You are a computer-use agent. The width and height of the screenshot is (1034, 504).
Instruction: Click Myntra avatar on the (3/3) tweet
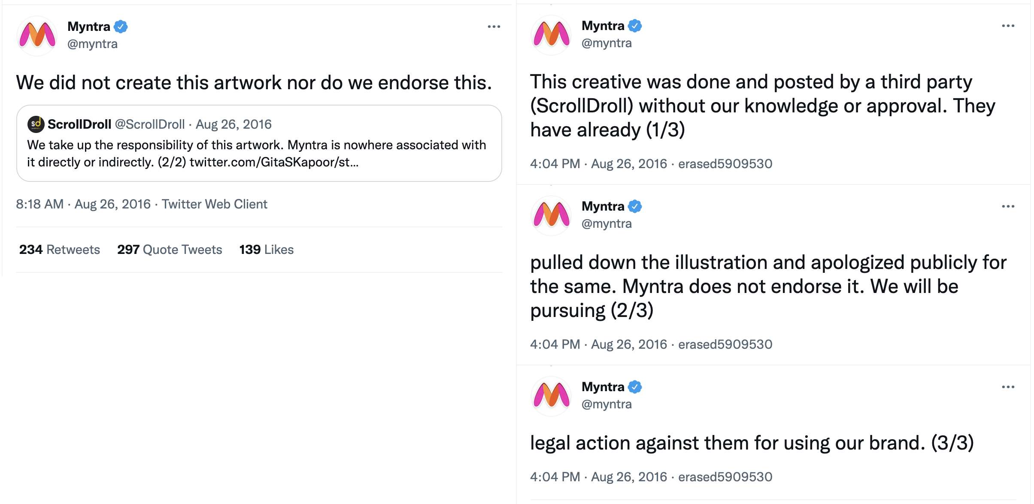coord(551,395)
